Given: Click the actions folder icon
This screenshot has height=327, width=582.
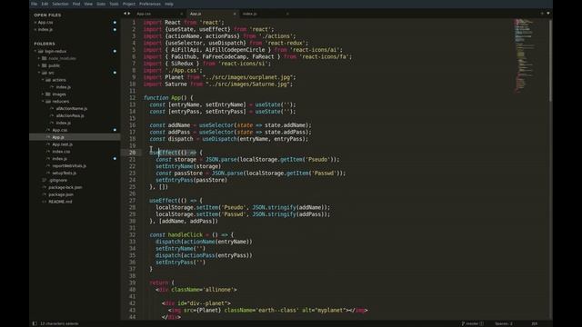Looking at the screenshot, I should pos(48,80).
